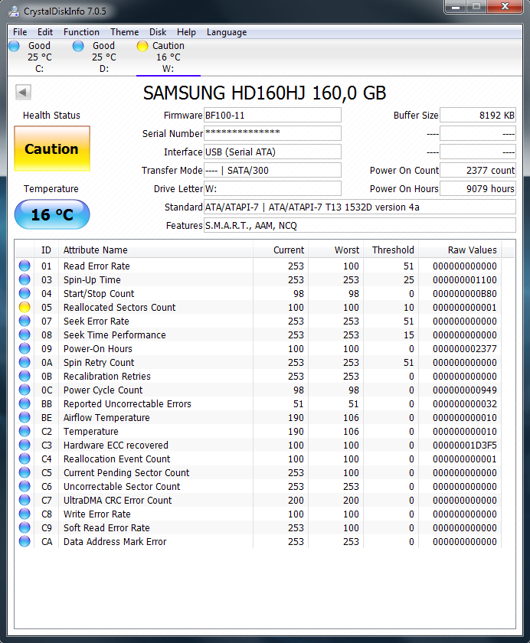Viewport: 530px width, 643px height.
Task: Click the status icon for Read Error Rate
Action: click(x=25, y=266)
